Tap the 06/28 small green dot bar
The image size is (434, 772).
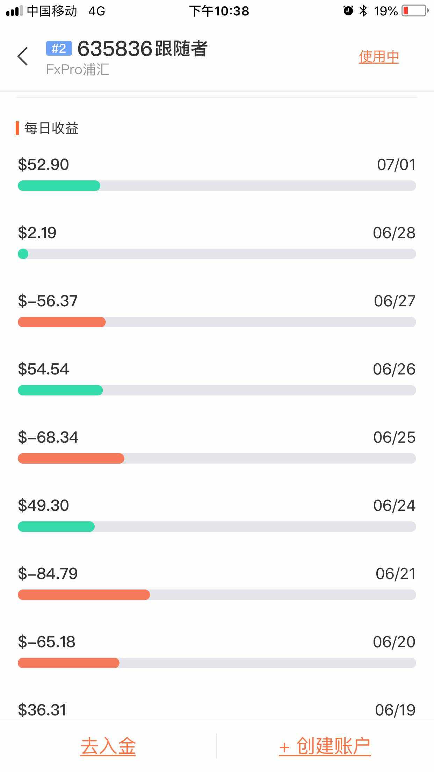(x=23, y=254)
